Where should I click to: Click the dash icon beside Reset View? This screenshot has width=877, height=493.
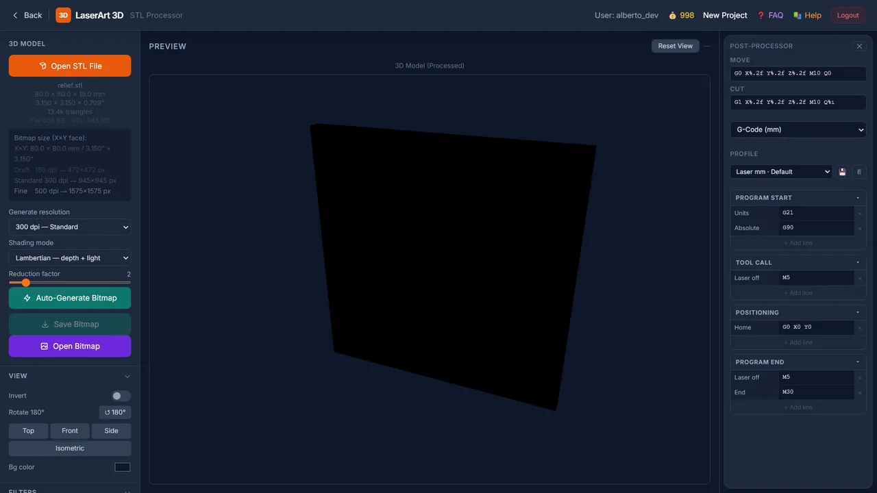707,46
